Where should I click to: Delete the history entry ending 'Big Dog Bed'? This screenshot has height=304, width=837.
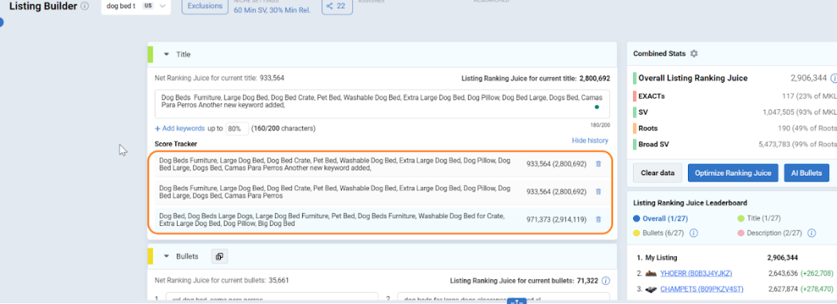pos(598,219)
